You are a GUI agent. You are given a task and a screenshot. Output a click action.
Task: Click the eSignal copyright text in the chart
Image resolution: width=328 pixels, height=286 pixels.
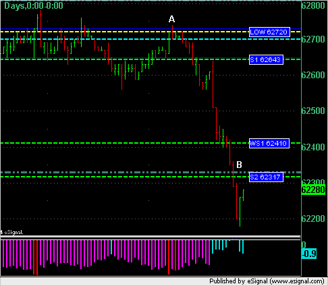(11, 232)
